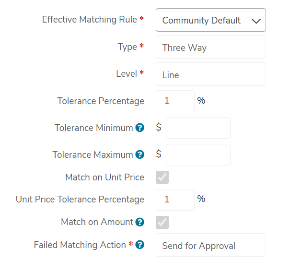This screenshot has height=260, width=290.
Task: Click the chevron beside Community Default
Action: [x=256, y=21]
